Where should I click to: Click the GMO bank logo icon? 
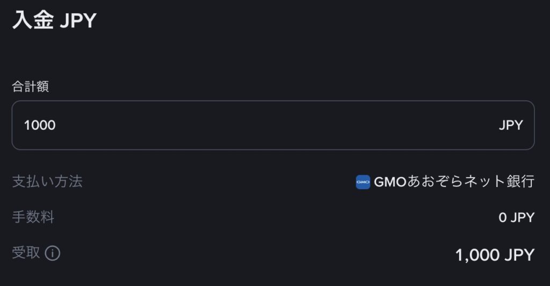point(363,182)
